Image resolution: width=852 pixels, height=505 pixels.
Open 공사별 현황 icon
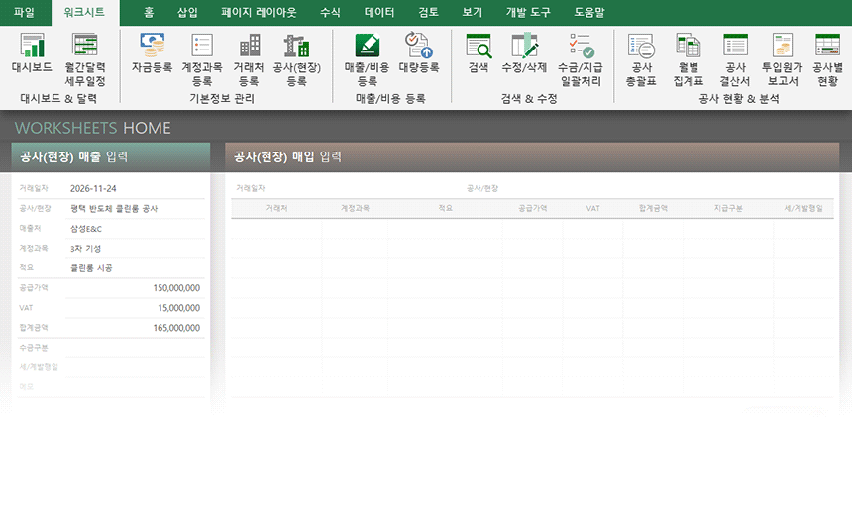[827, 46]
